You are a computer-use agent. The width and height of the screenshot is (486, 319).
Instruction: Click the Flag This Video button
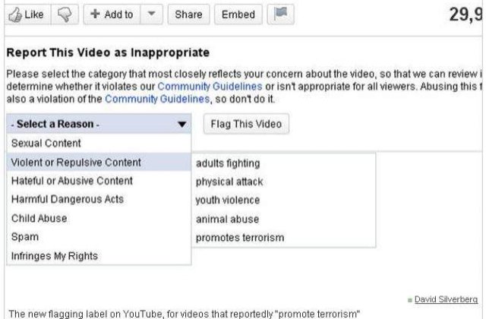coord(246,124)
